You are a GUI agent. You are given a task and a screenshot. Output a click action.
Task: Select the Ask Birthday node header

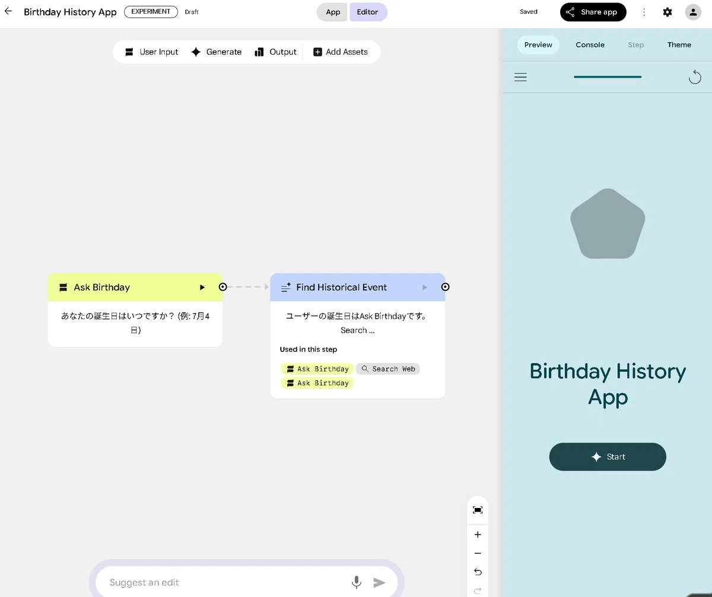[135, 287]
